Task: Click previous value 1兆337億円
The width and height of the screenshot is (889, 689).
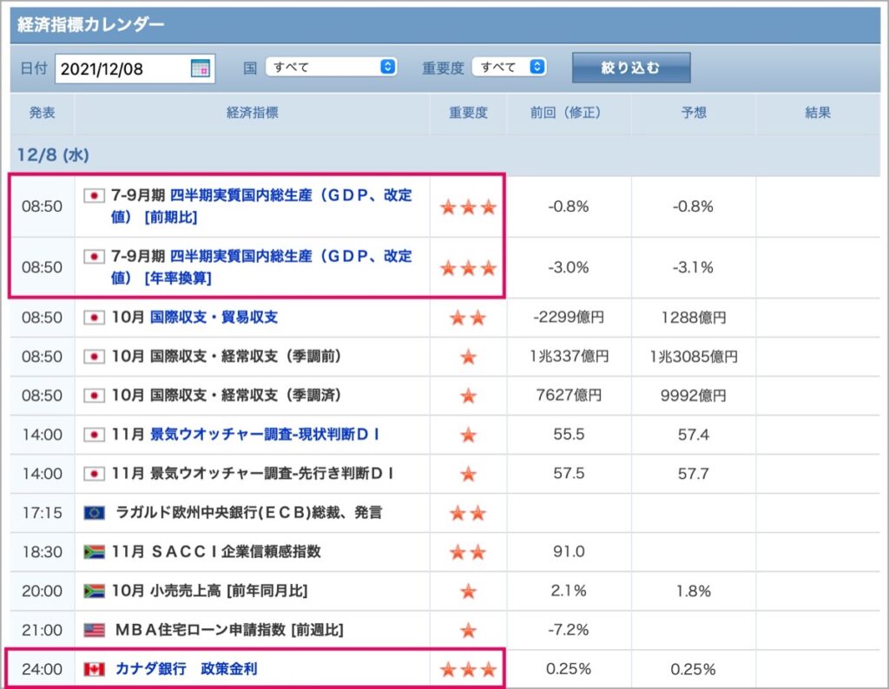Action: point(569,357)
